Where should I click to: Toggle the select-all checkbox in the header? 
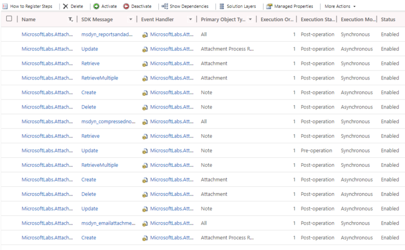click(9, 19)
